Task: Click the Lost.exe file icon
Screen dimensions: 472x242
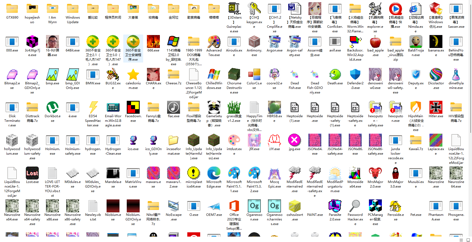Action: tap(32, 173)
